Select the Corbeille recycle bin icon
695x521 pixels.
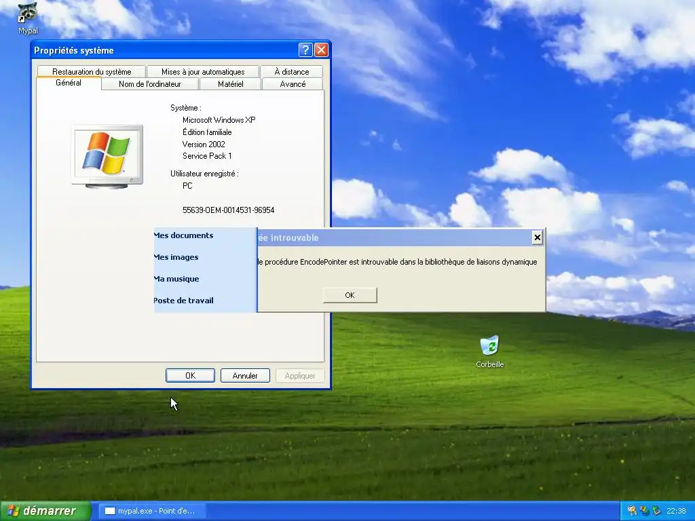click(x=490, y=352)
